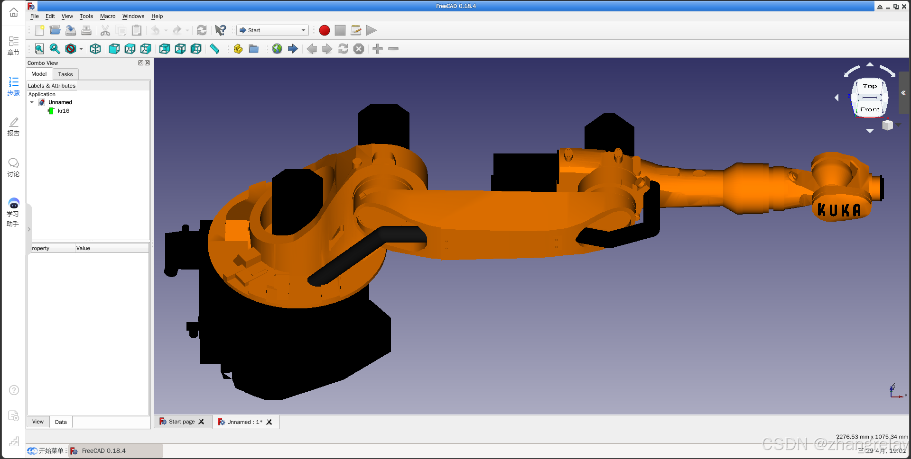911x459 pixels.
Task: Click the Refresh recompute icon
Action: click(x=202, y=30)
